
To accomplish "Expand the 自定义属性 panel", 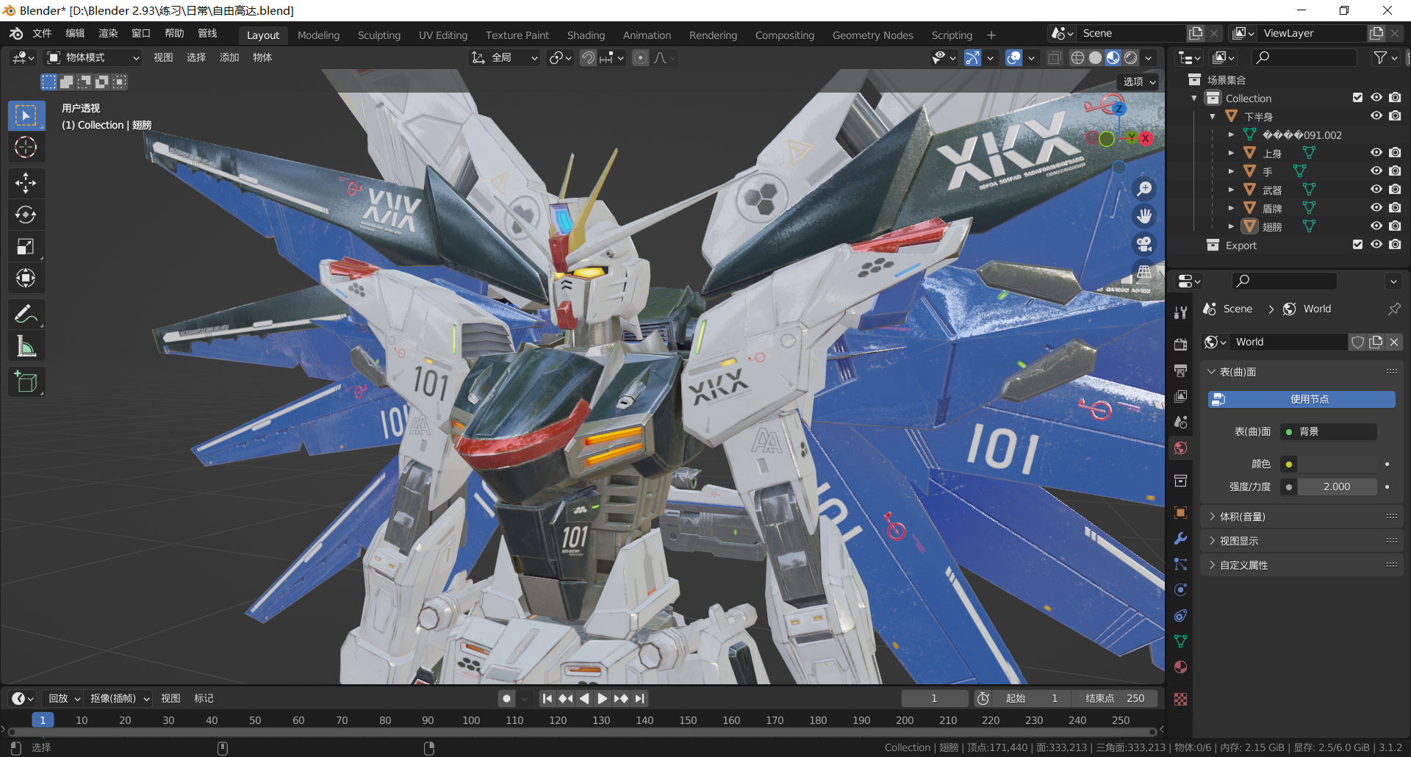I will click(1301, 565).
